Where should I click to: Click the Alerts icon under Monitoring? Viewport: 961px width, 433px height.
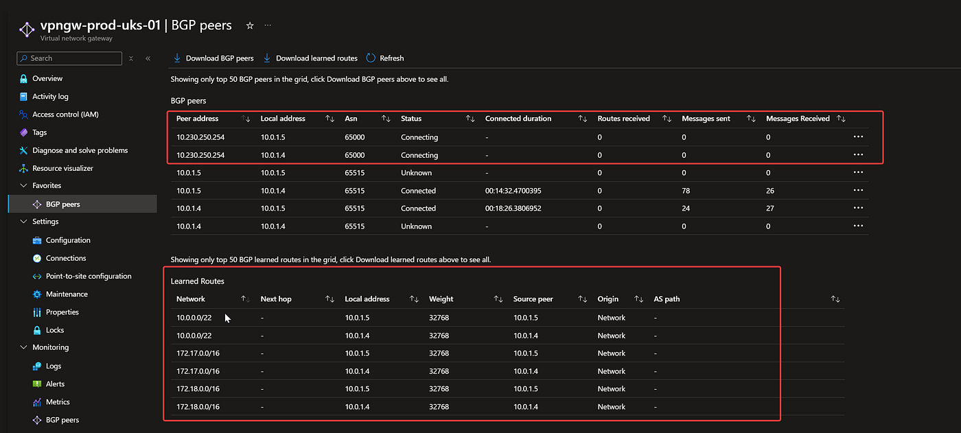[x=37, y=384]
